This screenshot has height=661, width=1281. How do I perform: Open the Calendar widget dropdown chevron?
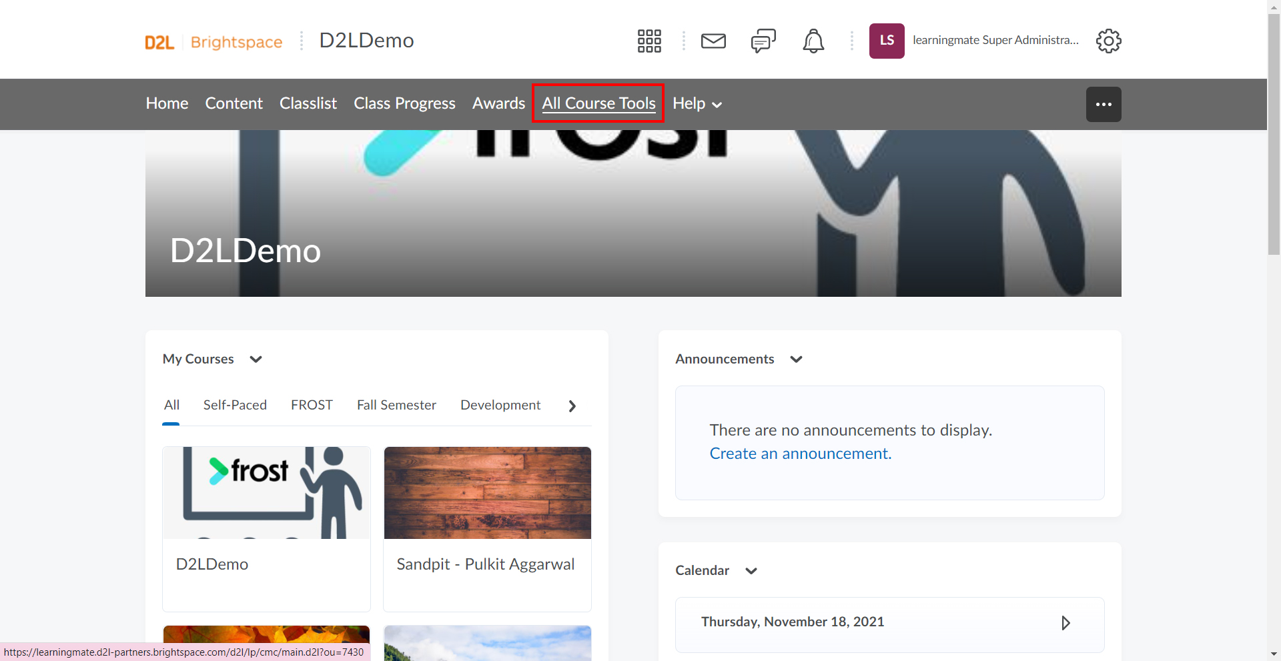click(751, 571)
